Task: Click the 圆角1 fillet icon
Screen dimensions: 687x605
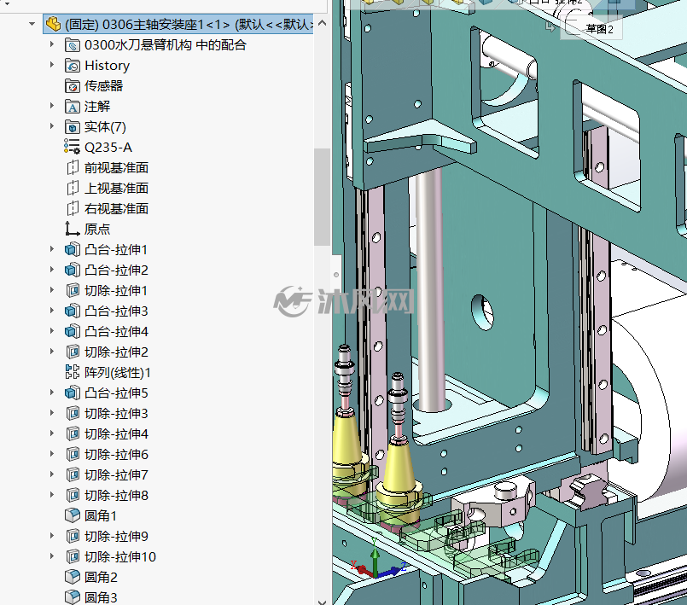Action: tap(73, 515)
